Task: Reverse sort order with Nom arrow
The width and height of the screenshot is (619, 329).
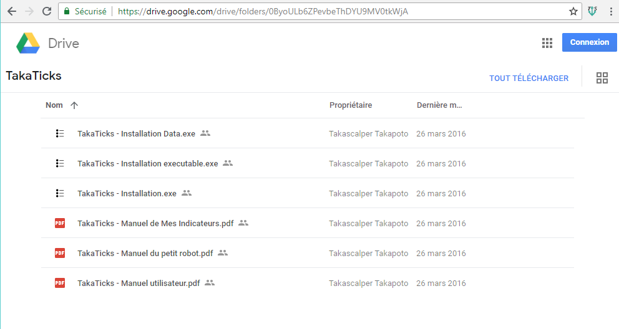Action: 74,105
